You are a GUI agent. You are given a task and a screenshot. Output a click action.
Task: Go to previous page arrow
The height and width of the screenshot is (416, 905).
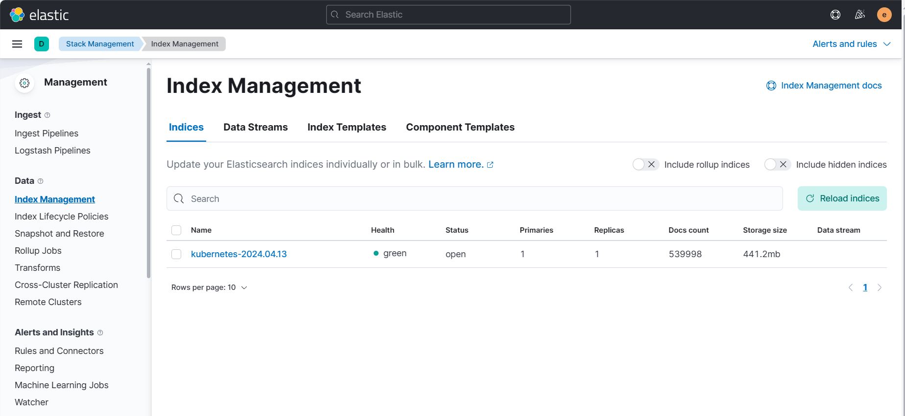[851, 287]
